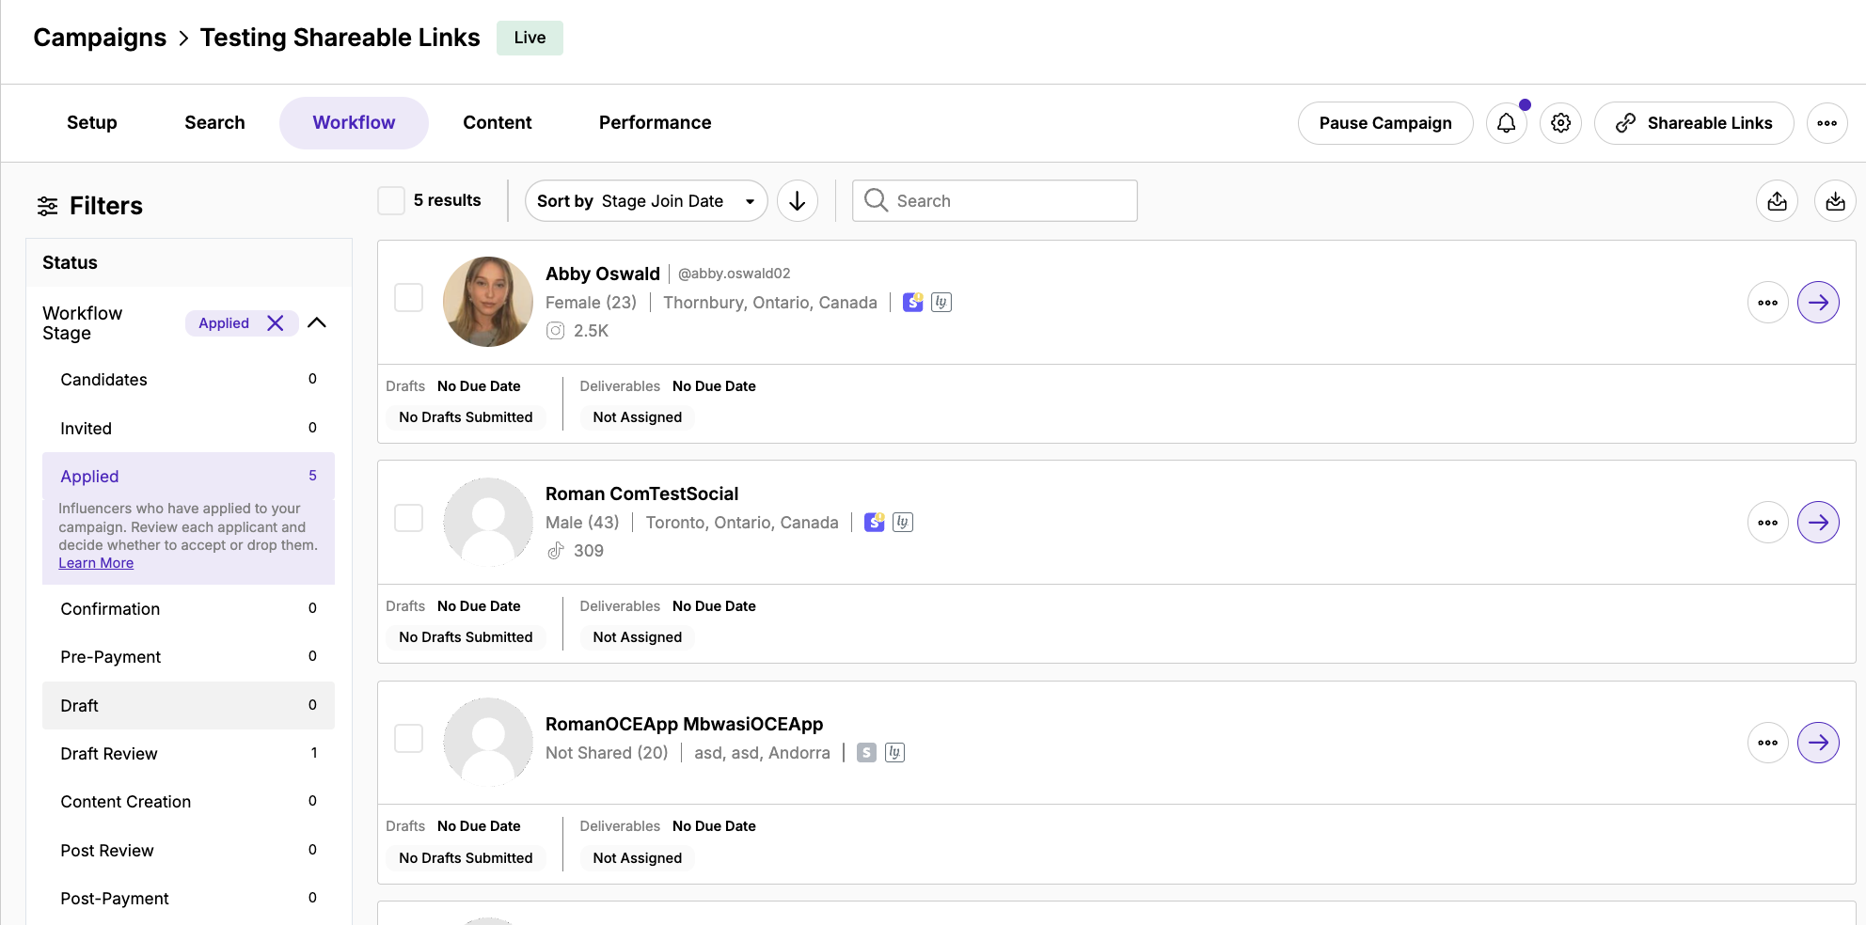Check the RomanOCEApp MbwasiOCEApp checkbox
This screenshot has height=925, width=1866.
[408, 738]
